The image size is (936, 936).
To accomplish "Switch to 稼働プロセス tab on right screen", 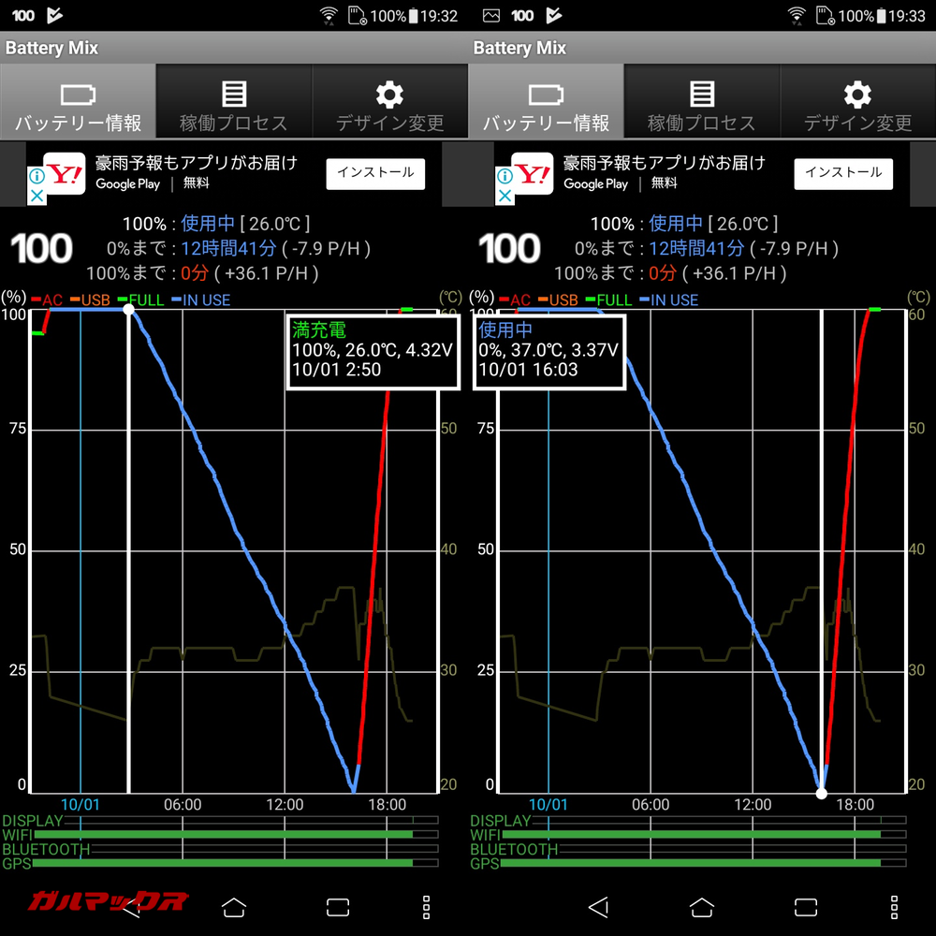I will 701,102.
